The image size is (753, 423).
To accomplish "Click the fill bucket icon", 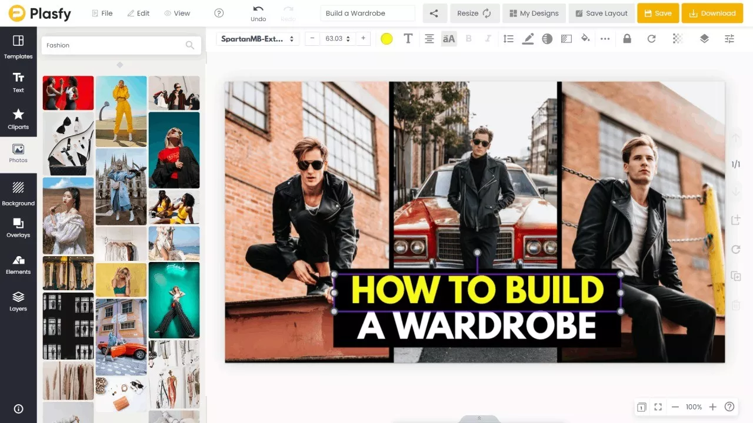I will [585, 39].
